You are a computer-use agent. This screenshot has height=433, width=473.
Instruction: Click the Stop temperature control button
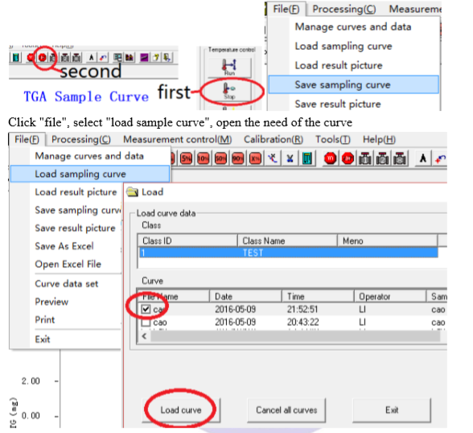(229, 92)
